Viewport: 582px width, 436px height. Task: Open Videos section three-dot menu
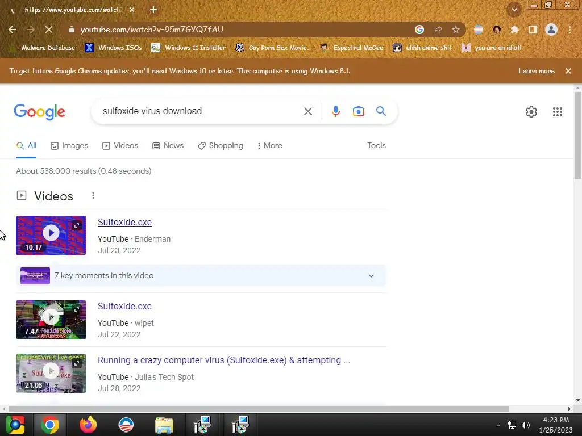coord(93,195)
